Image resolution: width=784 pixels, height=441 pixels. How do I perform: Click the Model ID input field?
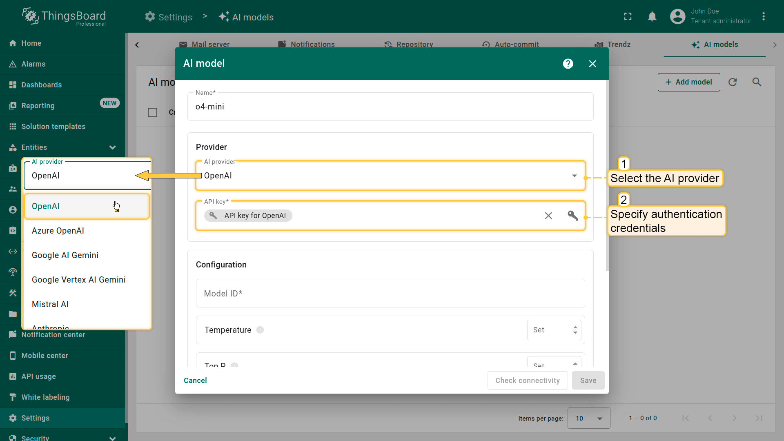(x=390, y=293)
